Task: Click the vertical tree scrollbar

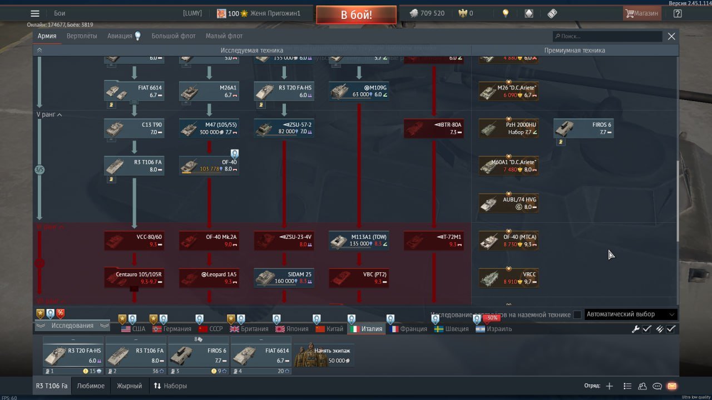Action: 677,201
